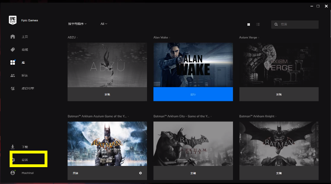
Task: Open the alphabetical sort order dropdown
Action: coord(77,24)
